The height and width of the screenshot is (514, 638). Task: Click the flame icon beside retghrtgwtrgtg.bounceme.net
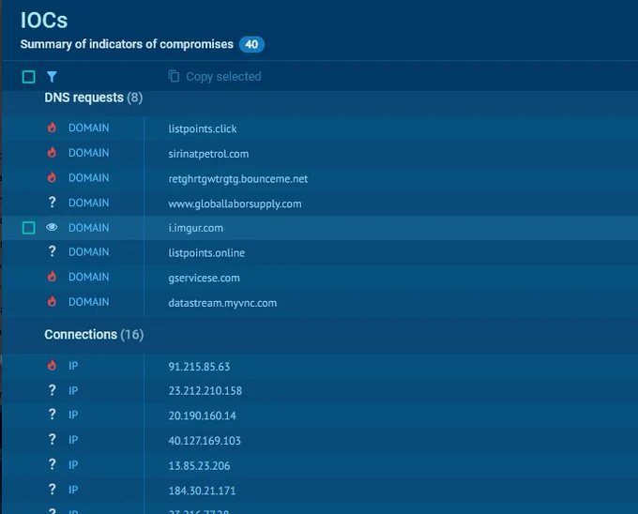coord(52,177)
